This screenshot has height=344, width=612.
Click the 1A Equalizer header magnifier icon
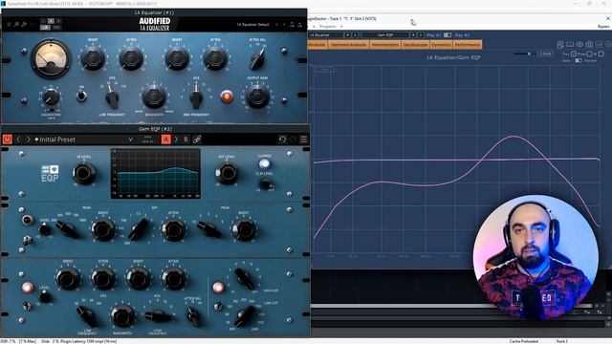[x=16, y=24]
